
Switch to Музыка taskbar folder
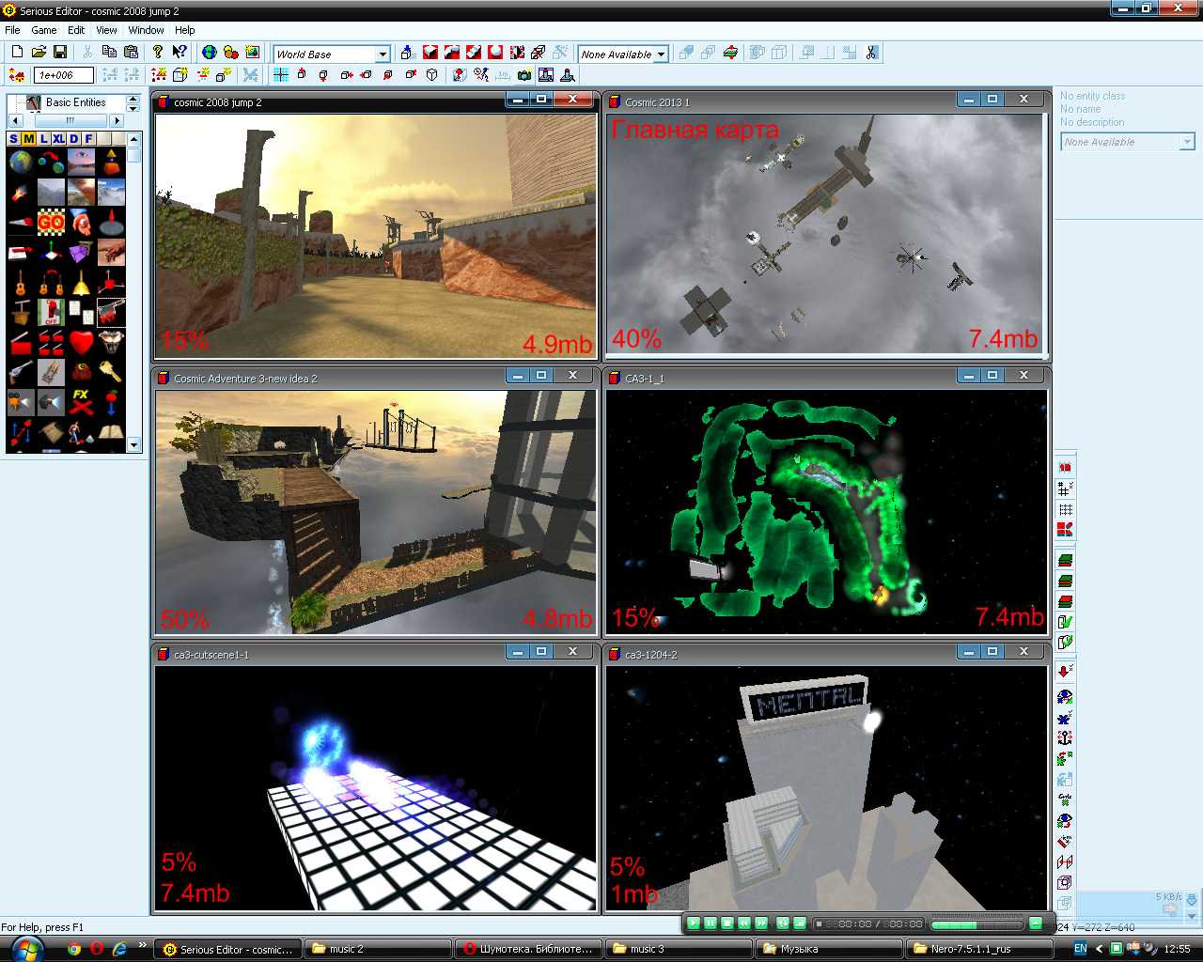(829, 949)
